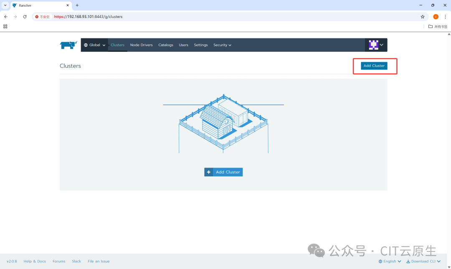Expand the Security menu
The height and width of the screenshot is (269, 451).
tap(222, 45)
